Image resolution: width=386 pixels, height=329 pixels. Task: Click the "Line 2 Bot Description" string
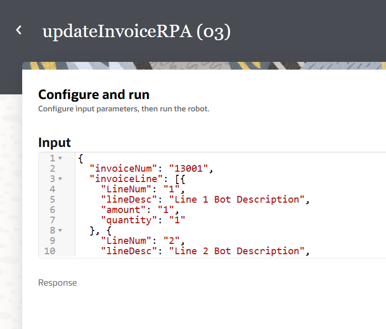pos(236,251)
